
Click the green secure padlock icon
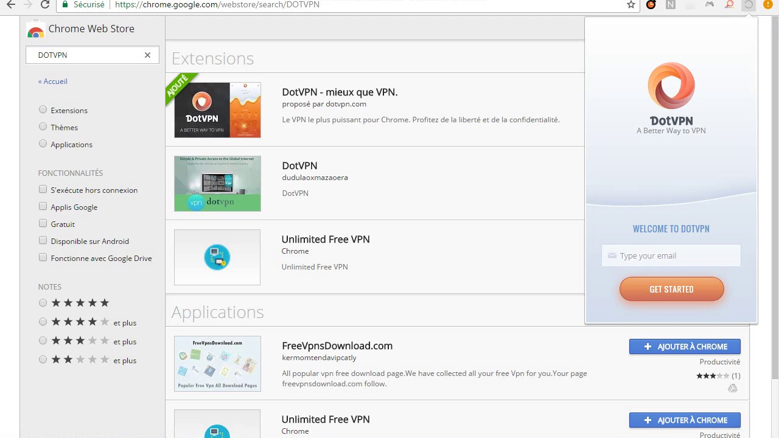65,4
